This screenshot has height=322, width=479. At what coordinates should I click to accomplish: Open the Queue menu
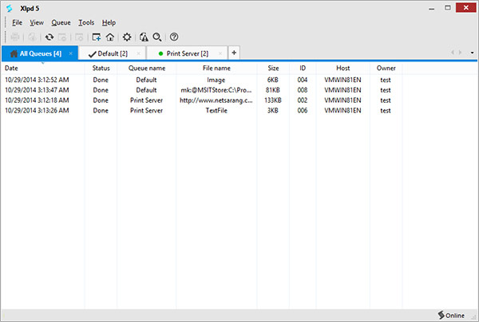point(61,22)
